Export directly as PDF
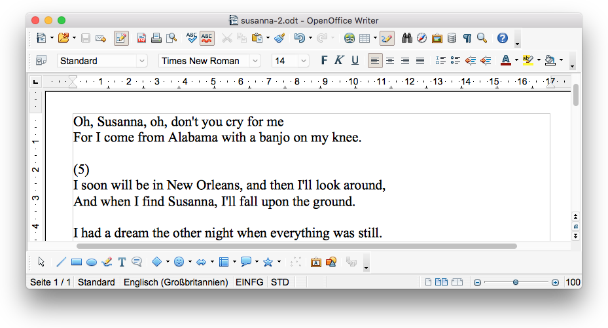Viewport: 608px width, 328px height. [141, 38]
